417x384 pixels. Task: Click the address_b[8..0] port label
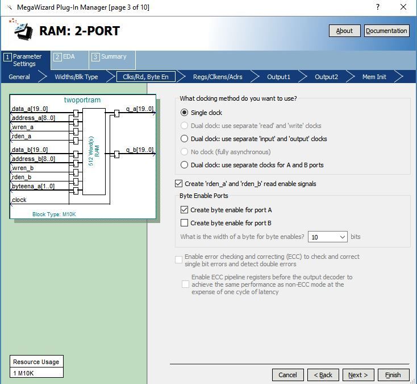click(x=34, y=159)
